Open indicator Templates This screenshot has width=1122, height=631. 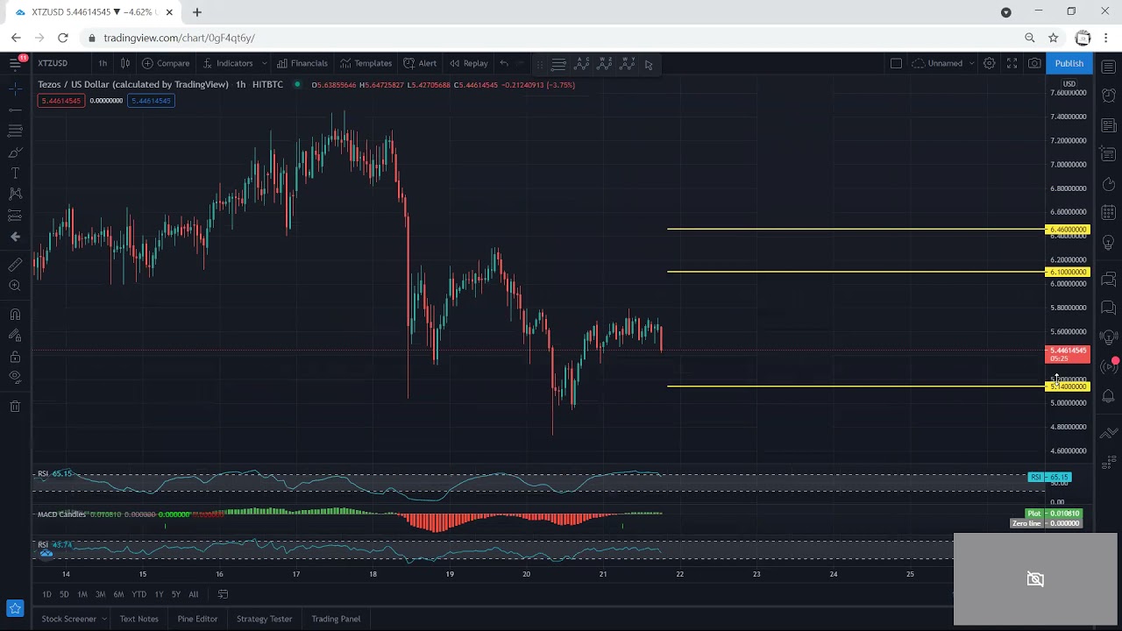(366, 63)
